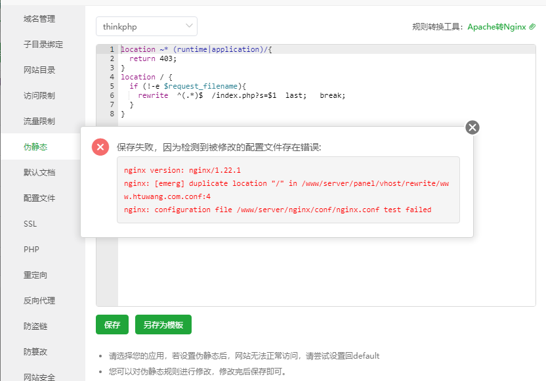Open the 流量限制 menu item
Screen dimensions: 546x381
pyautogui.click(x=39, y=122)
